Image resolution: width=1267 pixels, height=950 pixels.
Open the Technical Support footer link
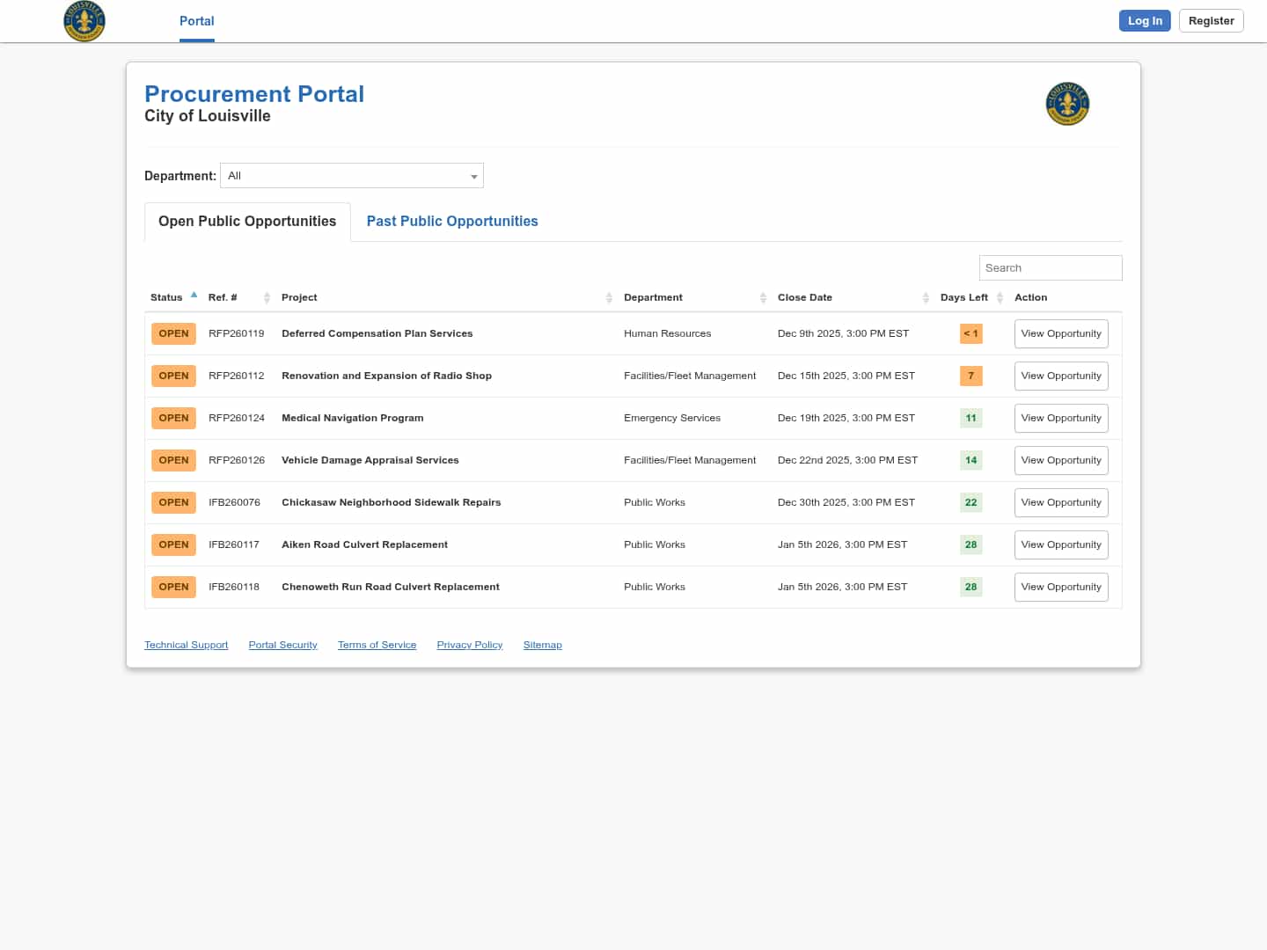tap(187, 646)
